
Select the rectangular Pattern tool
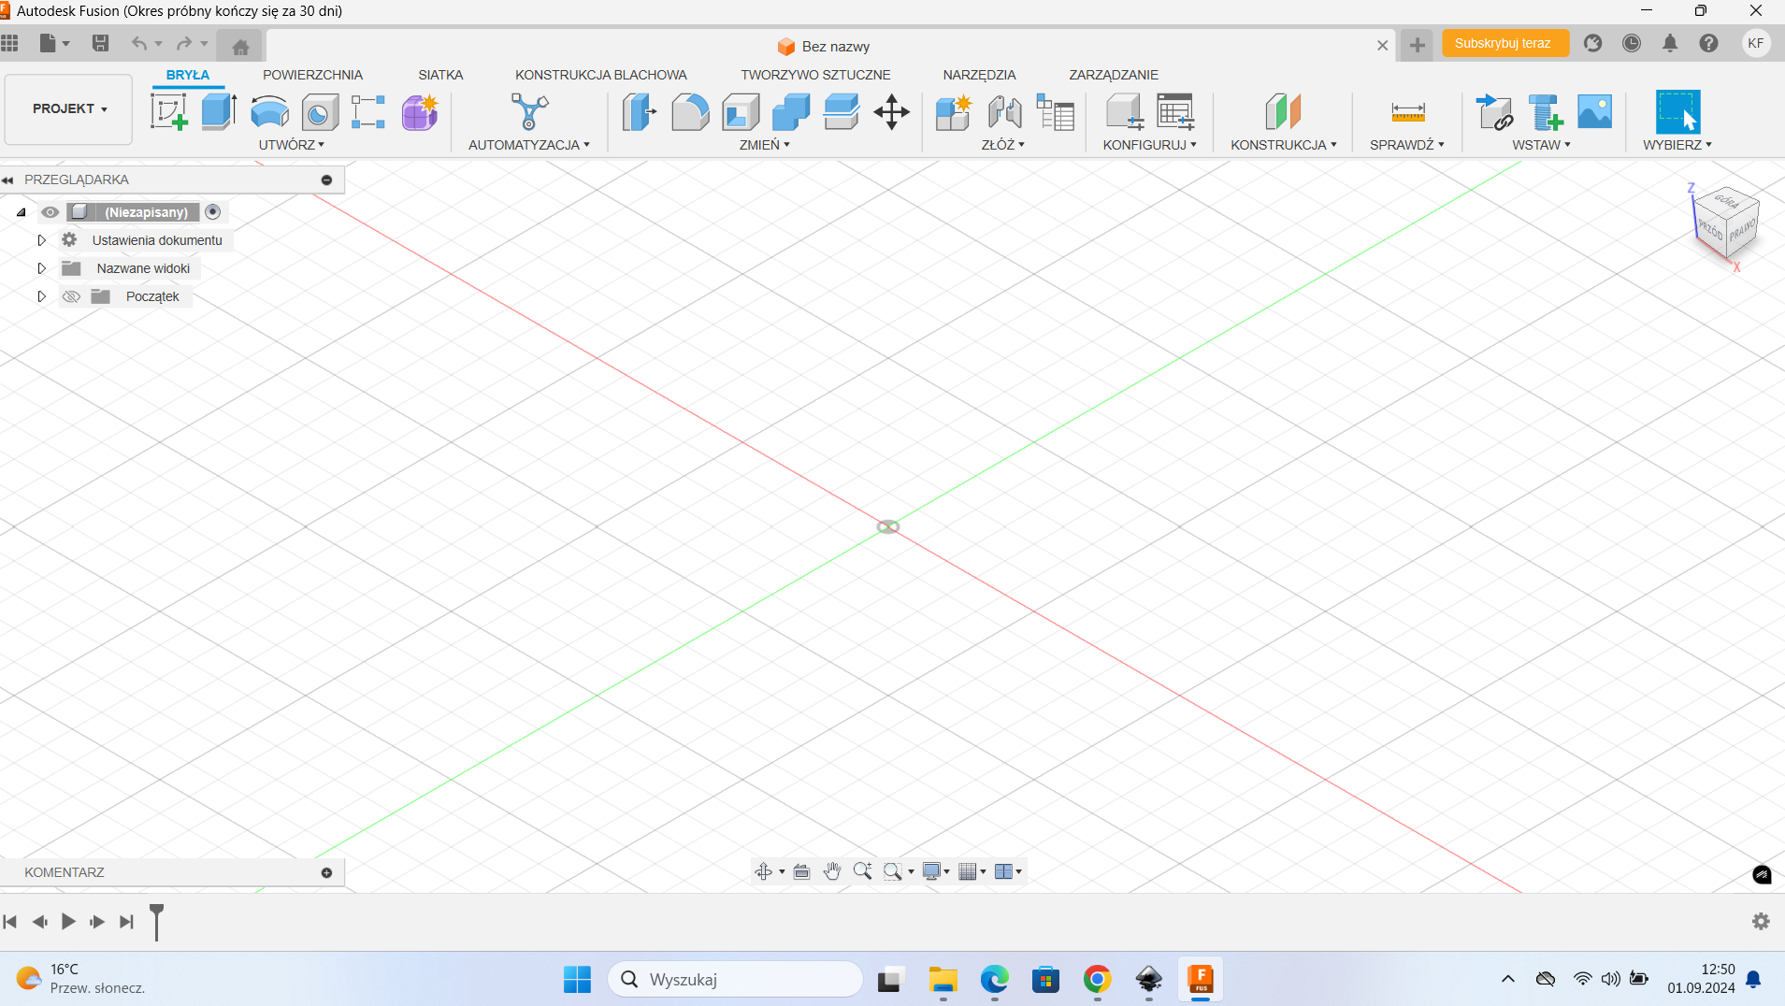368,112
